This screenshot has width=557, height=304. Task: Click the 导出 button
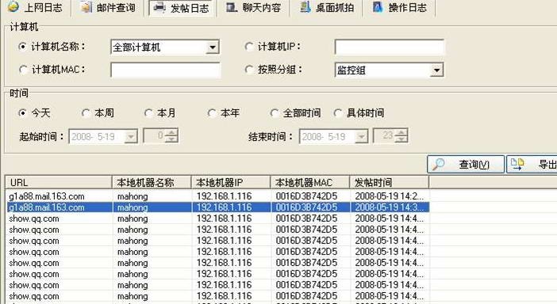532,164
